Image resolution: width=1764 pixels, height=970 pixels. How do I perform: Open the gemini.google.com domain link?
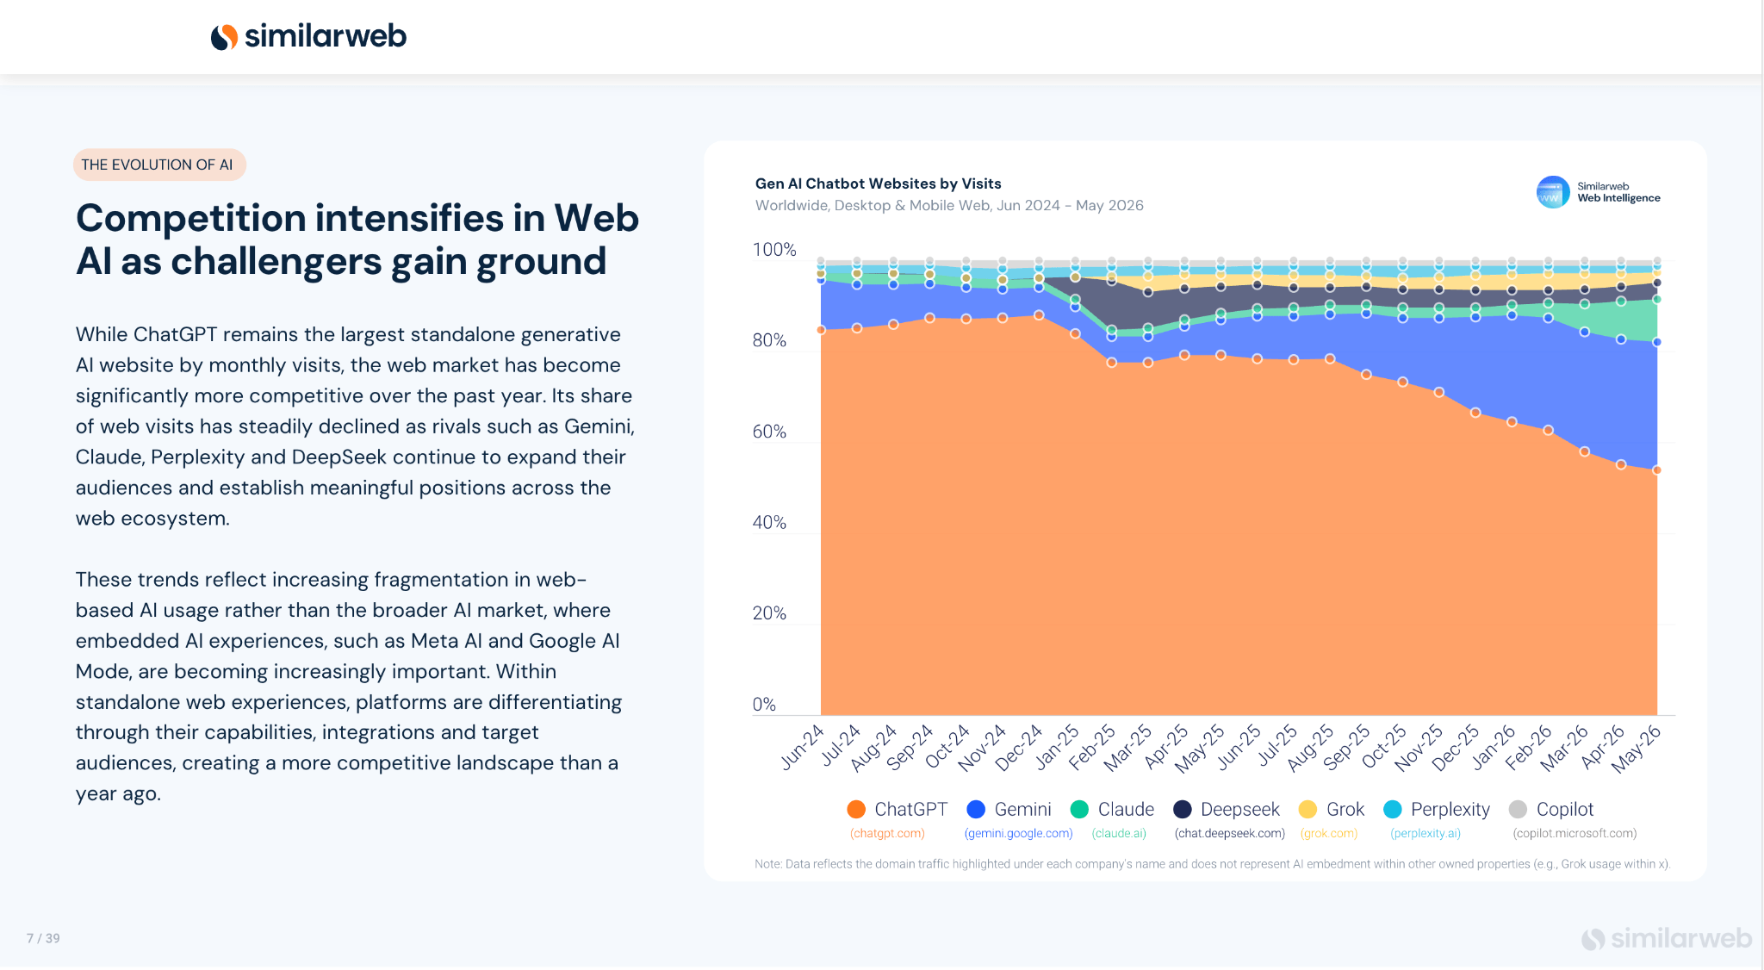[1018, 833]
